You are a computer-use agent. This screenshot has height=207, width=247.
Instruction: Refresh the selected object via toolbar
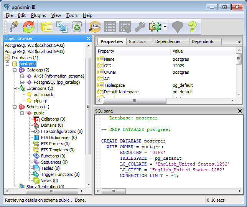point(29,26)
